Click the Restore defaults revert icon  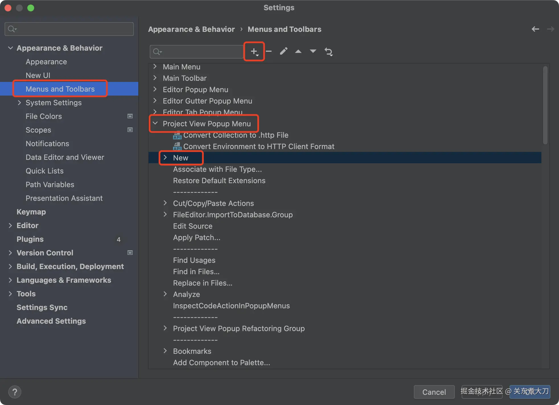328,52
